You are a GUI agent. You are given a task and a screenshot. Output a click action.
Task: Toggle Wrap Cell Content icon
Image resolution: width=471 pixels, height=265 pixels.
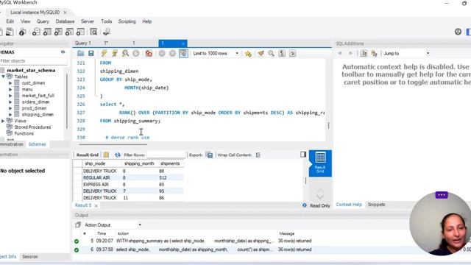[x=258, y=155]
